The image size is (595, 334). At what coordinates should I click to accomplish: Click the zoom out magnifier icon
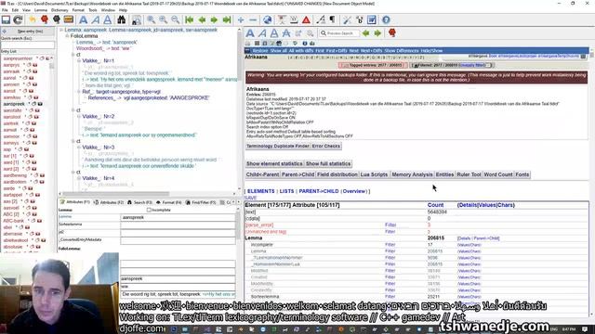pyautogui.click(x=176, y=19)
